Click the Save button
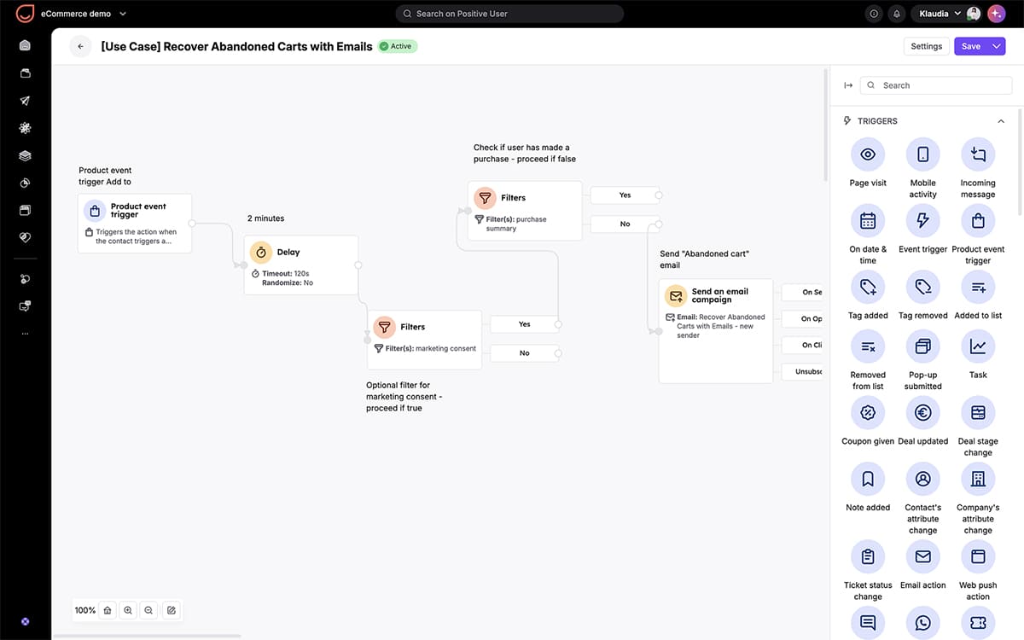The width and height of the screenshot is (1024, 640). 971,46
